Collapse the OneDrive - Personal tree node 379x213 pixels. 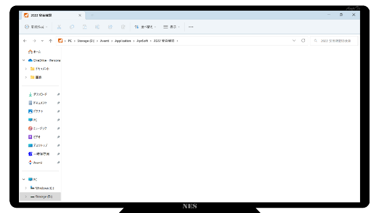(24, 60)
